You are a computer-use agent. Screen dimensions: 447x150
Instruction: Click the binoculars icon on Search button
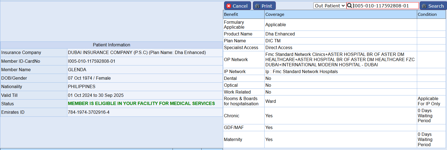pos(424,6)
